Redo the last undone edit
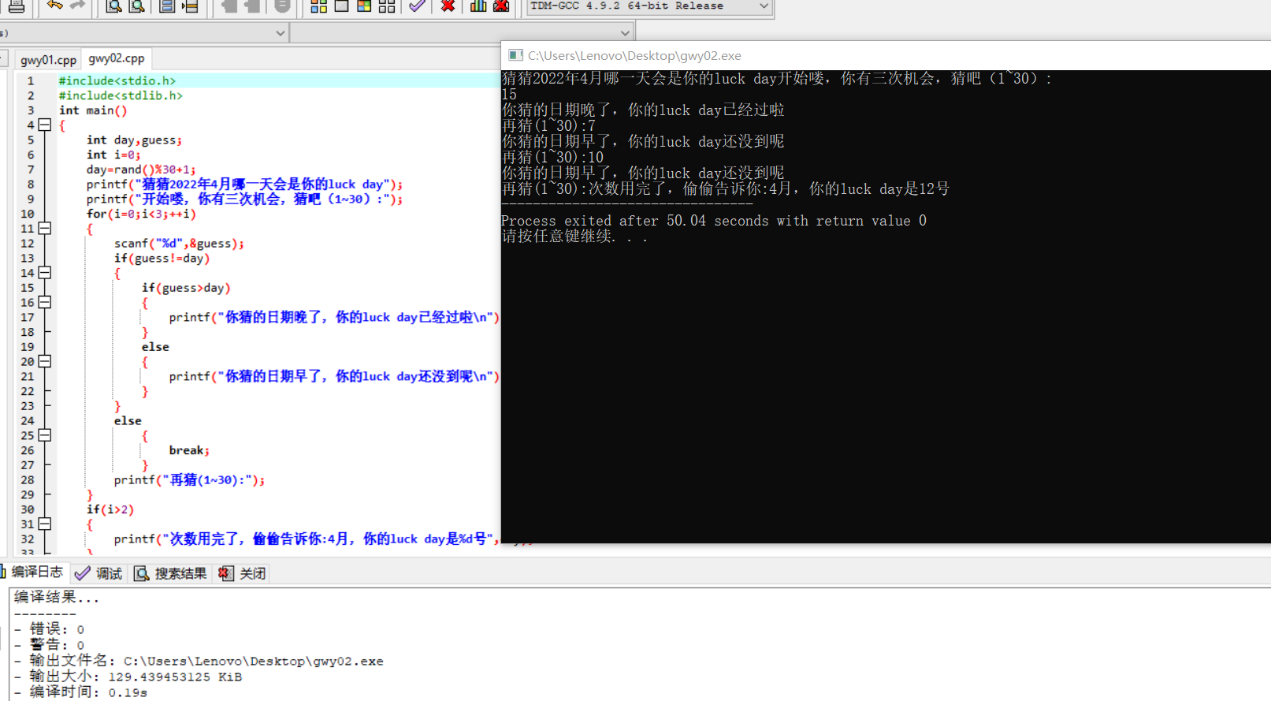Screen dimensions: 1271x701 77,6
